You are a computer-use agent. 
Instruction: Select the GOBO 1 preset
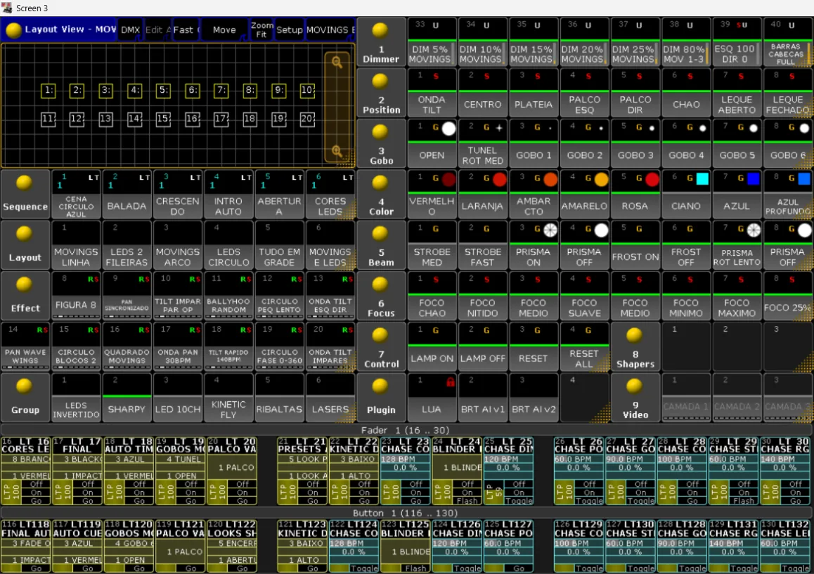tap(533, 143)
